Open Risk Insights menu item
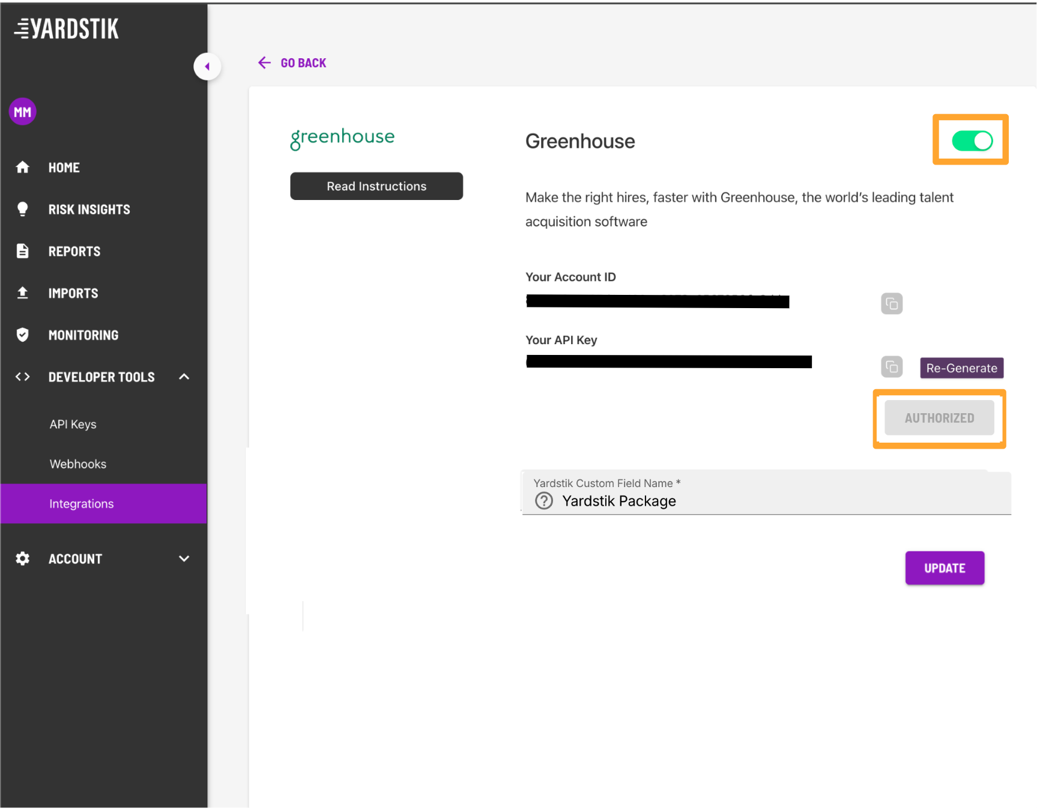Screen dimensions: 1040x812 89,210
